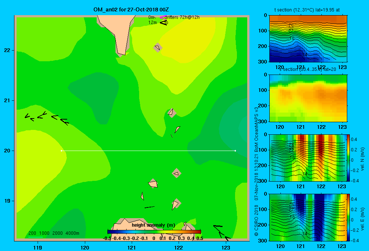Click longitude 122 label under vel. E section
The height and width of the screenshot is (251, 369).
coord(321,246)
